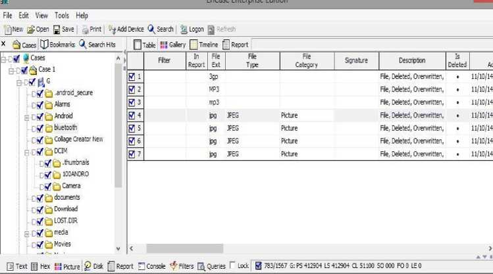
Task: Open the Edit menu
Action: [24, 15]
